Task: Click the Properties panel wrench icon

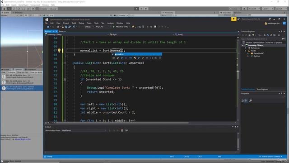Action: [251, 101]
